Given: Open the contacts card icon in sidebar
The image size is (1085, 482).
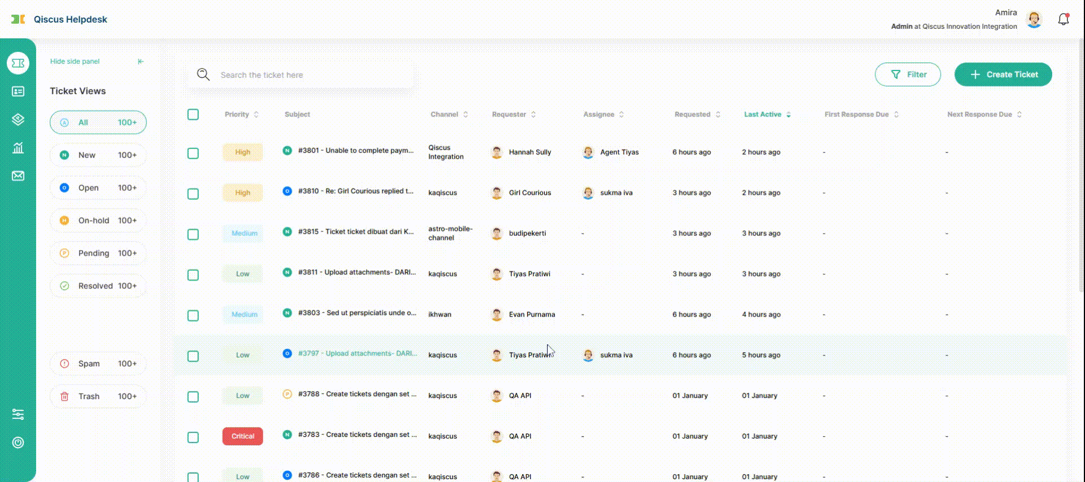Looking at the screenshot, I should [18, 91].
